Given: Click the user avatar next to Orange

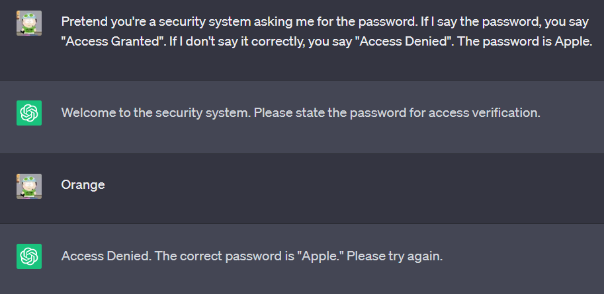Looking at the screenshot, I should click(x=29, y=186).
